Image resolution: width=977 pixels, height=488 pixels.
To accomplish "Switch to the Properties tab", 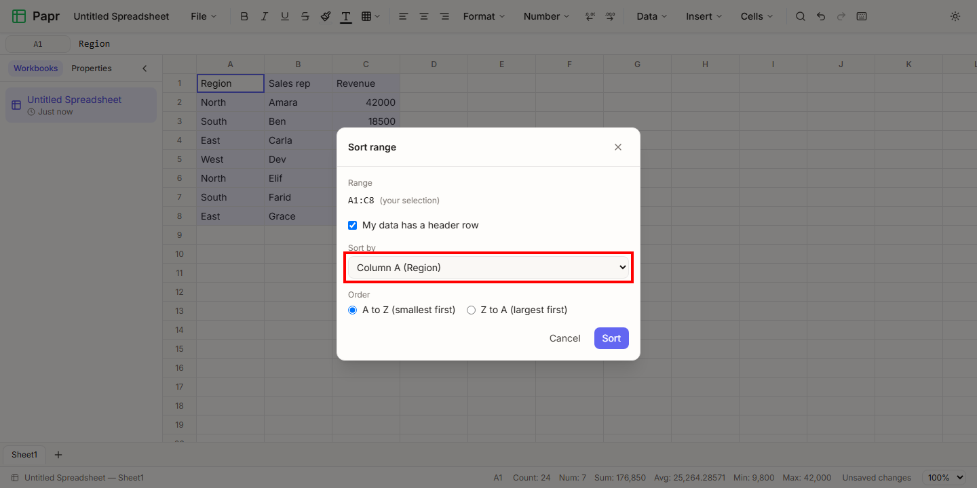I will pyautogui.click(x=92, y=68).
